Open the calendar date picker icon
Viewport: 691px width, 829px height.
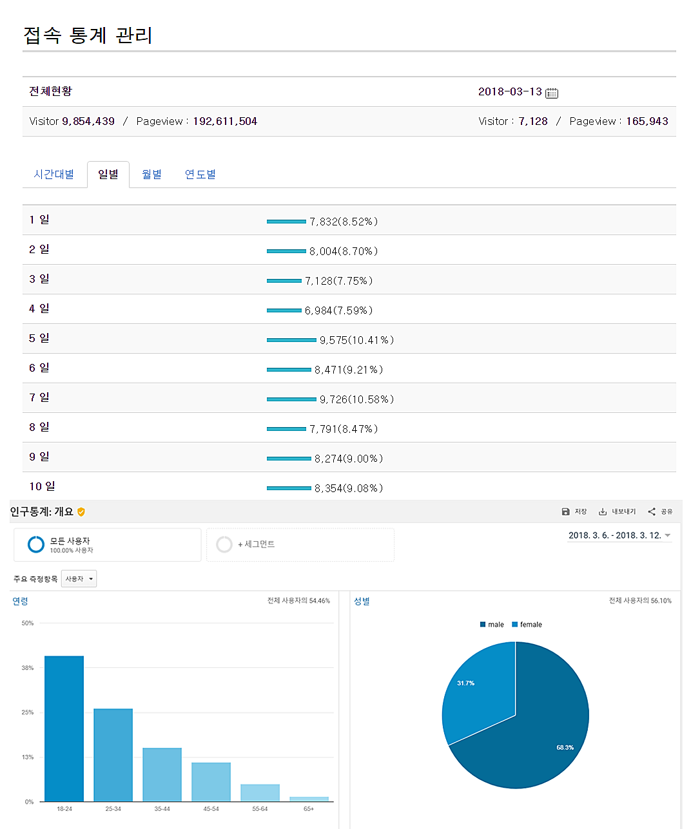pyautogui.click(x=552, y=93)
